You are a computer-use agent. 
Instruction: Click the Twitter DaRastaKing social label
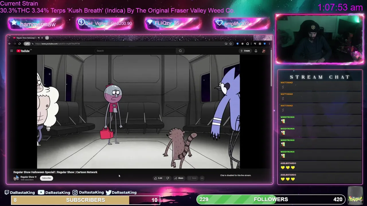point(121,193)
